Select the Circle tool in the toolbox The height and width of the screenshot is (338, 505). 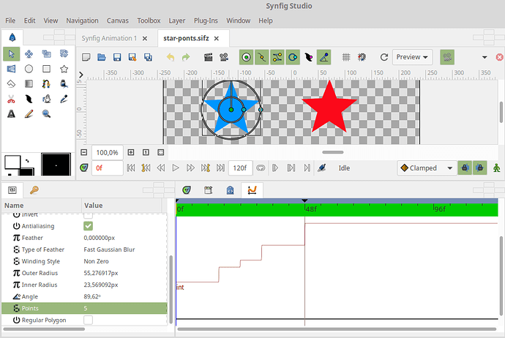(x=29, y=69)
